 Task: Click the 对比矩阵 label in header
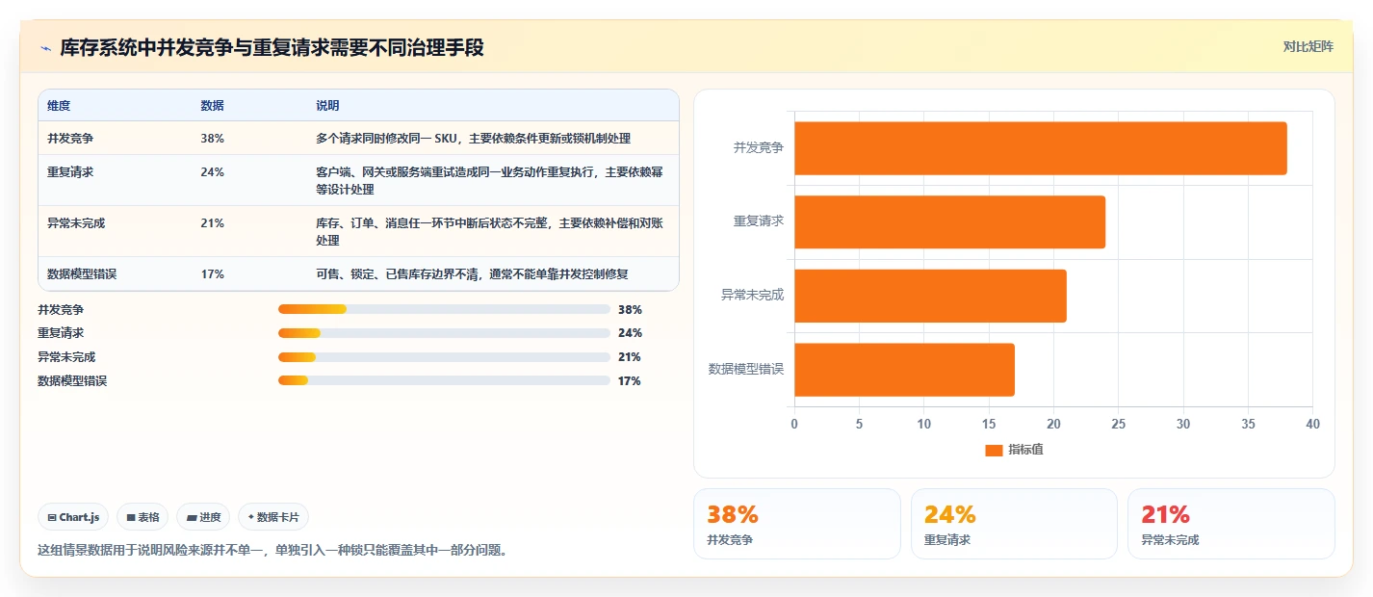coord(1308,46)
